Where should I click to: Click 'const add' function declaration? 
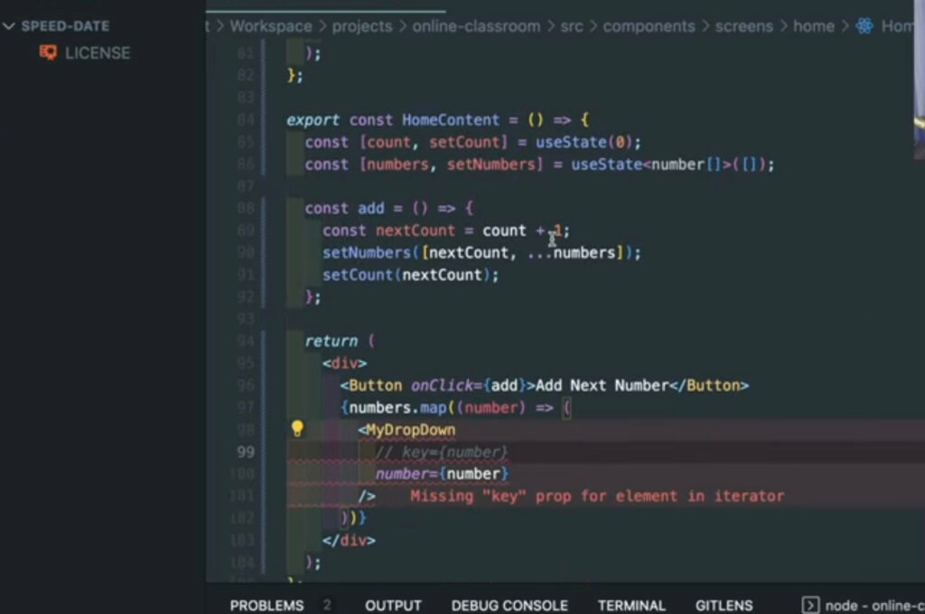344,209
